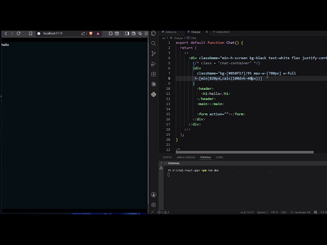327x245 pixels.
Task: Click the 'hello' text in browser page
Action: click(x=5, y=45)
